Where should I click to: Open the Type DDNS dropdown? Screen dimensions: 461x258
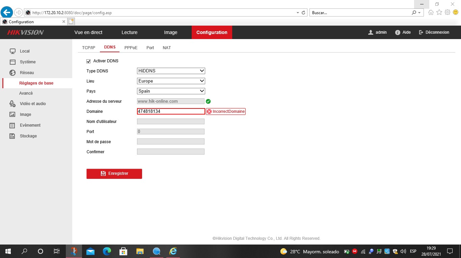click(171, 71)
